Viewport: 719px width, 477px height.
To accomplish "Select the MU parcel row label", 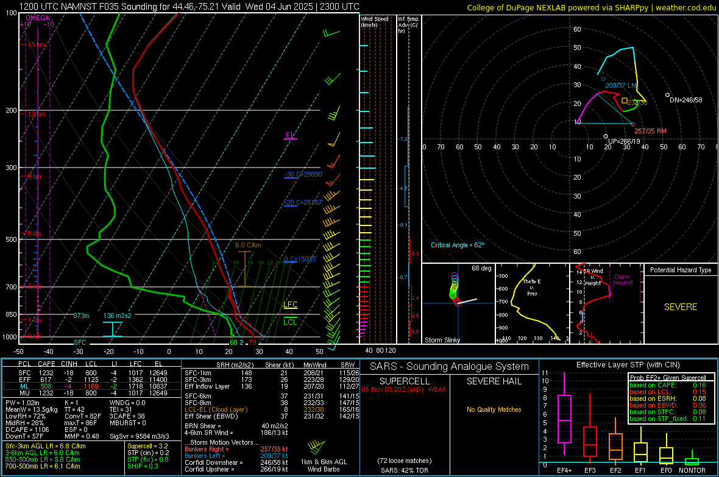I will click(x=24, y=393).
